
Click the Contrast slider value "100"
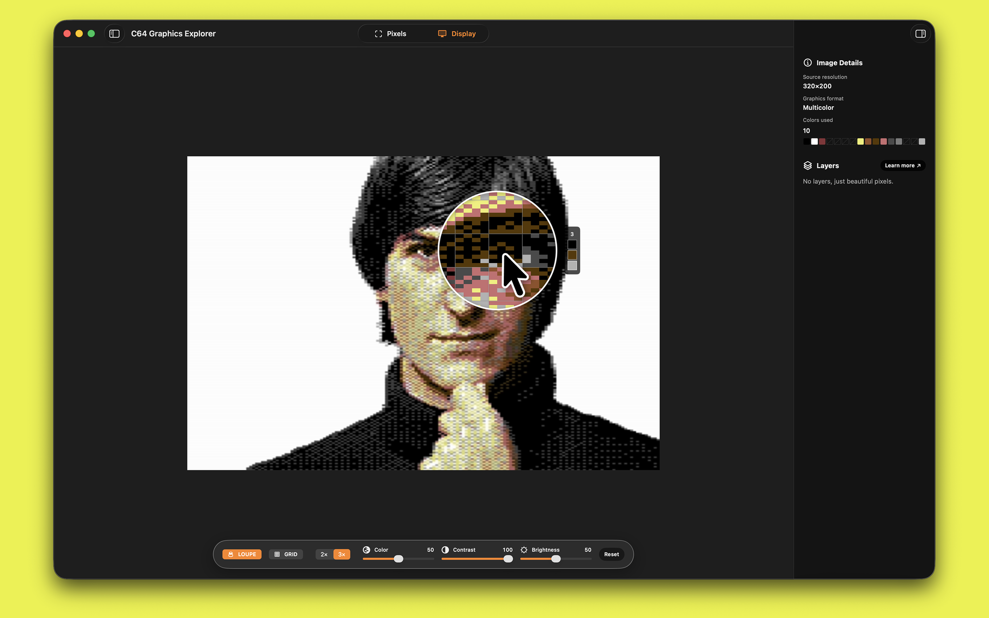pyautogui.click(x=508, y=550)
